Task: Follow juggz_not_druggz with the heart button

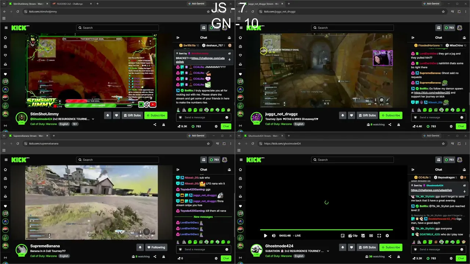Action: pyautogui.click(x=351, y=115)
